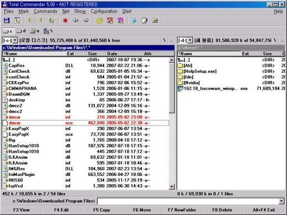Show directory tree view icon
The image size is (287, 215).
click(51, 20)
